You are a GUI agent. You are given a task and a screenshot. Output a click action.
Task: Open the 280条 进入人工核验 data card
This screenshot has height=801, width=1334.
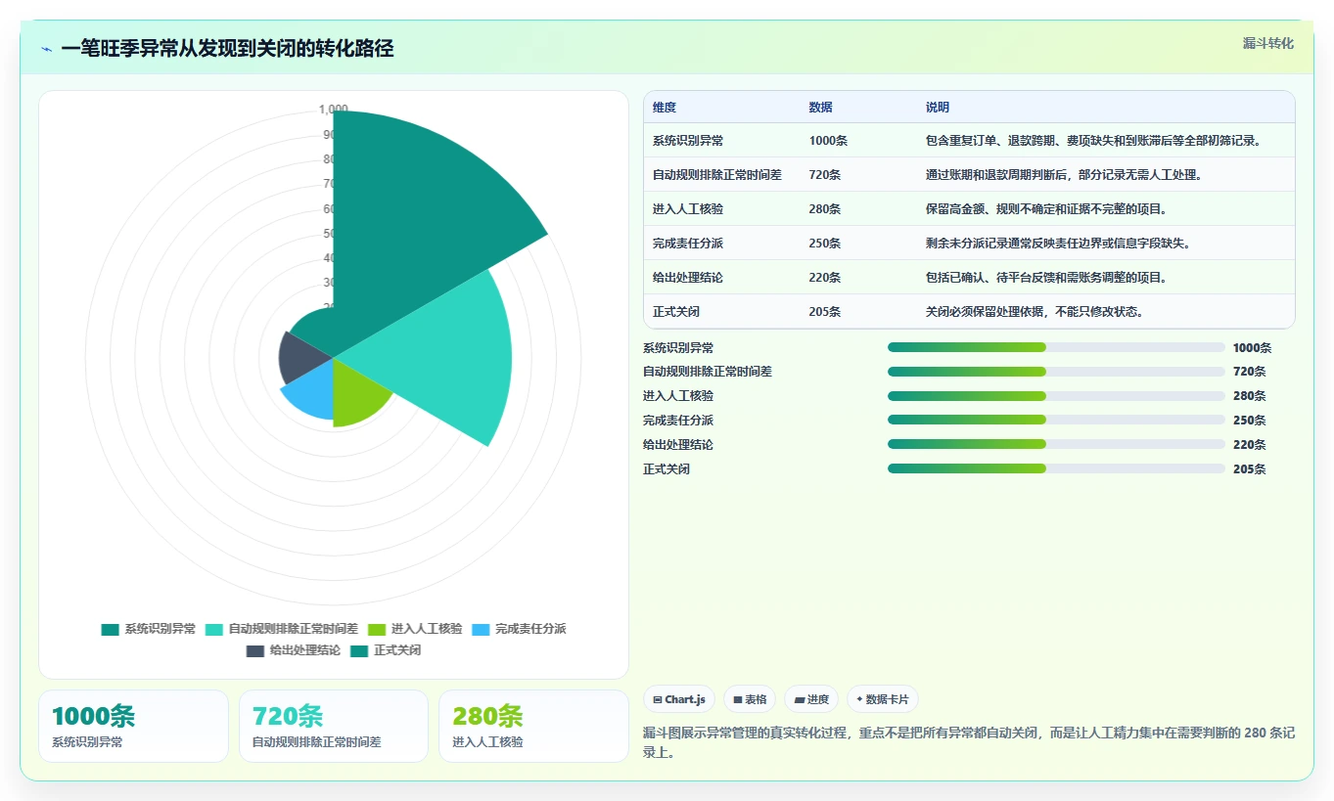coord(533,726)
